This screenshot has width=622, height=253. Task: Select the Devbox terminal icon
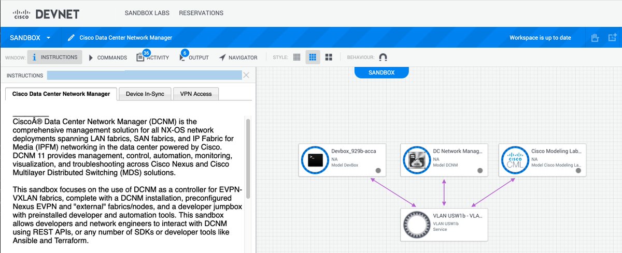pos(316,161)
